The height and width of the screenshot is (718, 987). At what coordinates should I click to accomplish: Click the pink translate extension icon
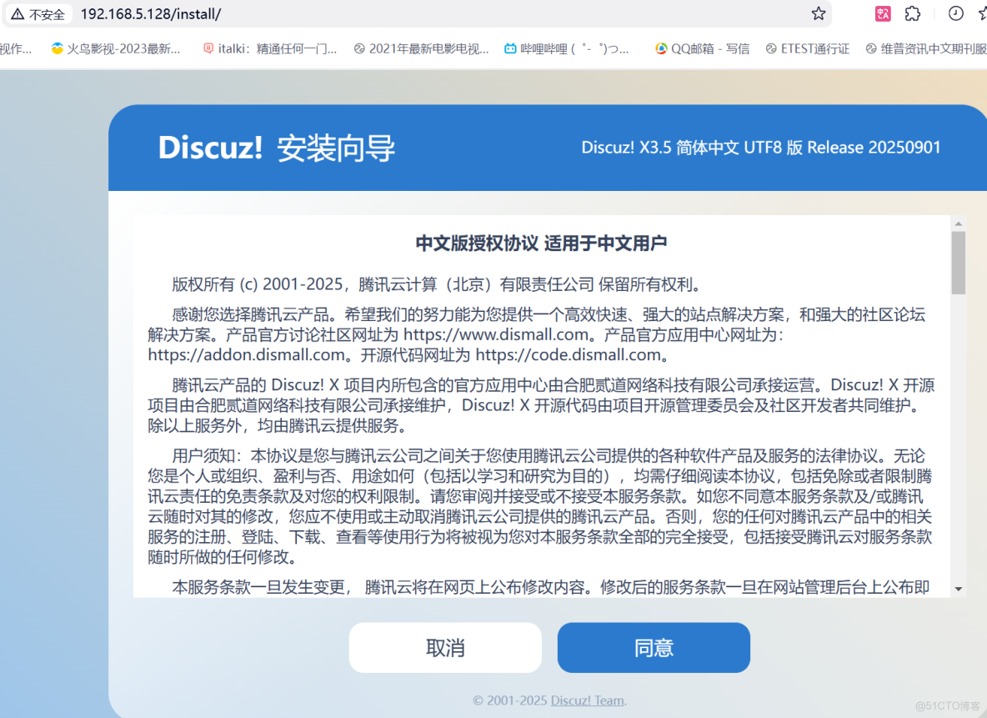click(x=882, y=13)
